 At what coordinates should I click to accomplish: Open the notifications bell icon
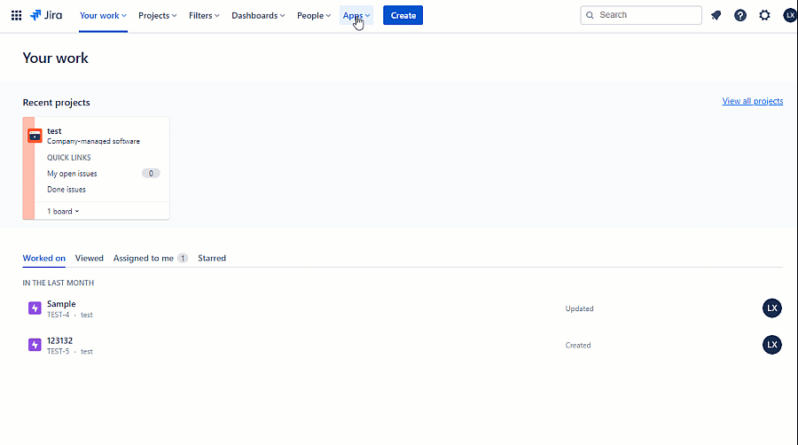(716, 15)
